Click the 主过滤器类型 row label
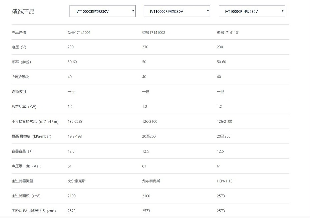This screenshot has width=310, height=218. 22,181
